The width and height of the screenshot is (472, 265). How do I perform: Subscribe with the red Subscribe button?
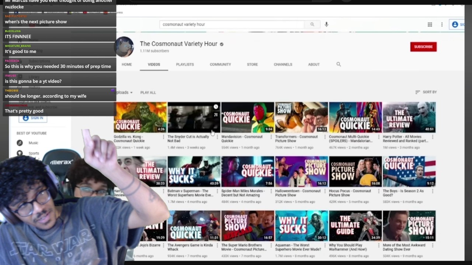pos(423,47)
